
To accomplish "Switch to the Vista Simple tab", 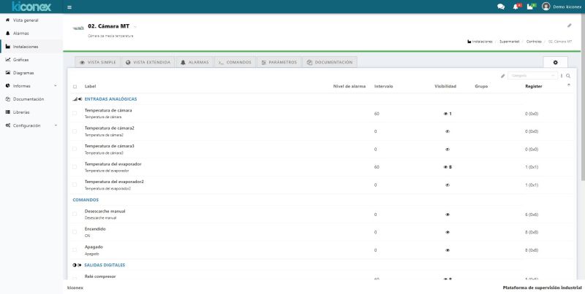I will point(98,63).
